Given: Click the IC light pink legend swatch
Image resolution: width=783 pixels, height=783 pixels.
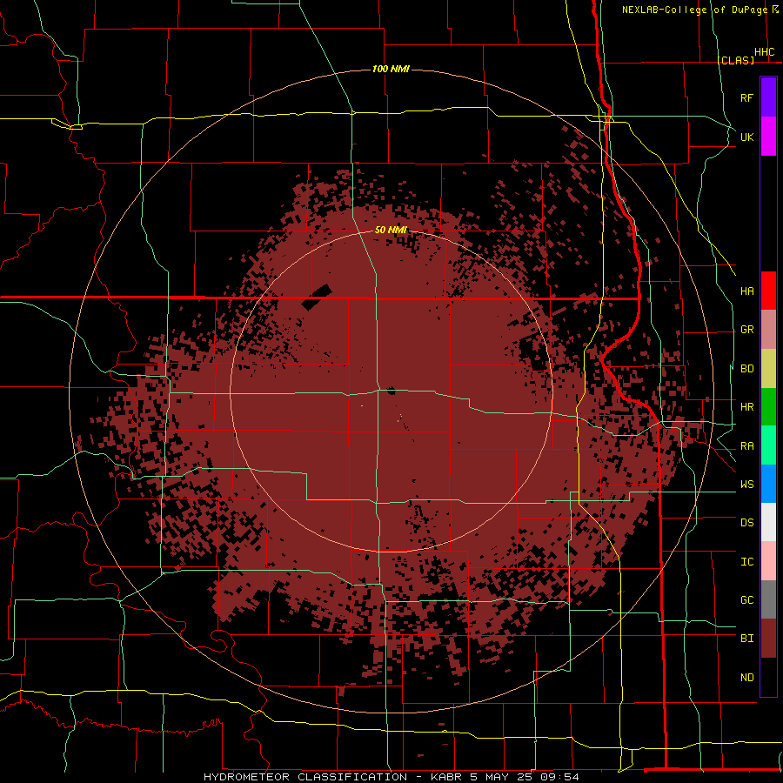Looking at the screenshot, I should coord(768,561).
